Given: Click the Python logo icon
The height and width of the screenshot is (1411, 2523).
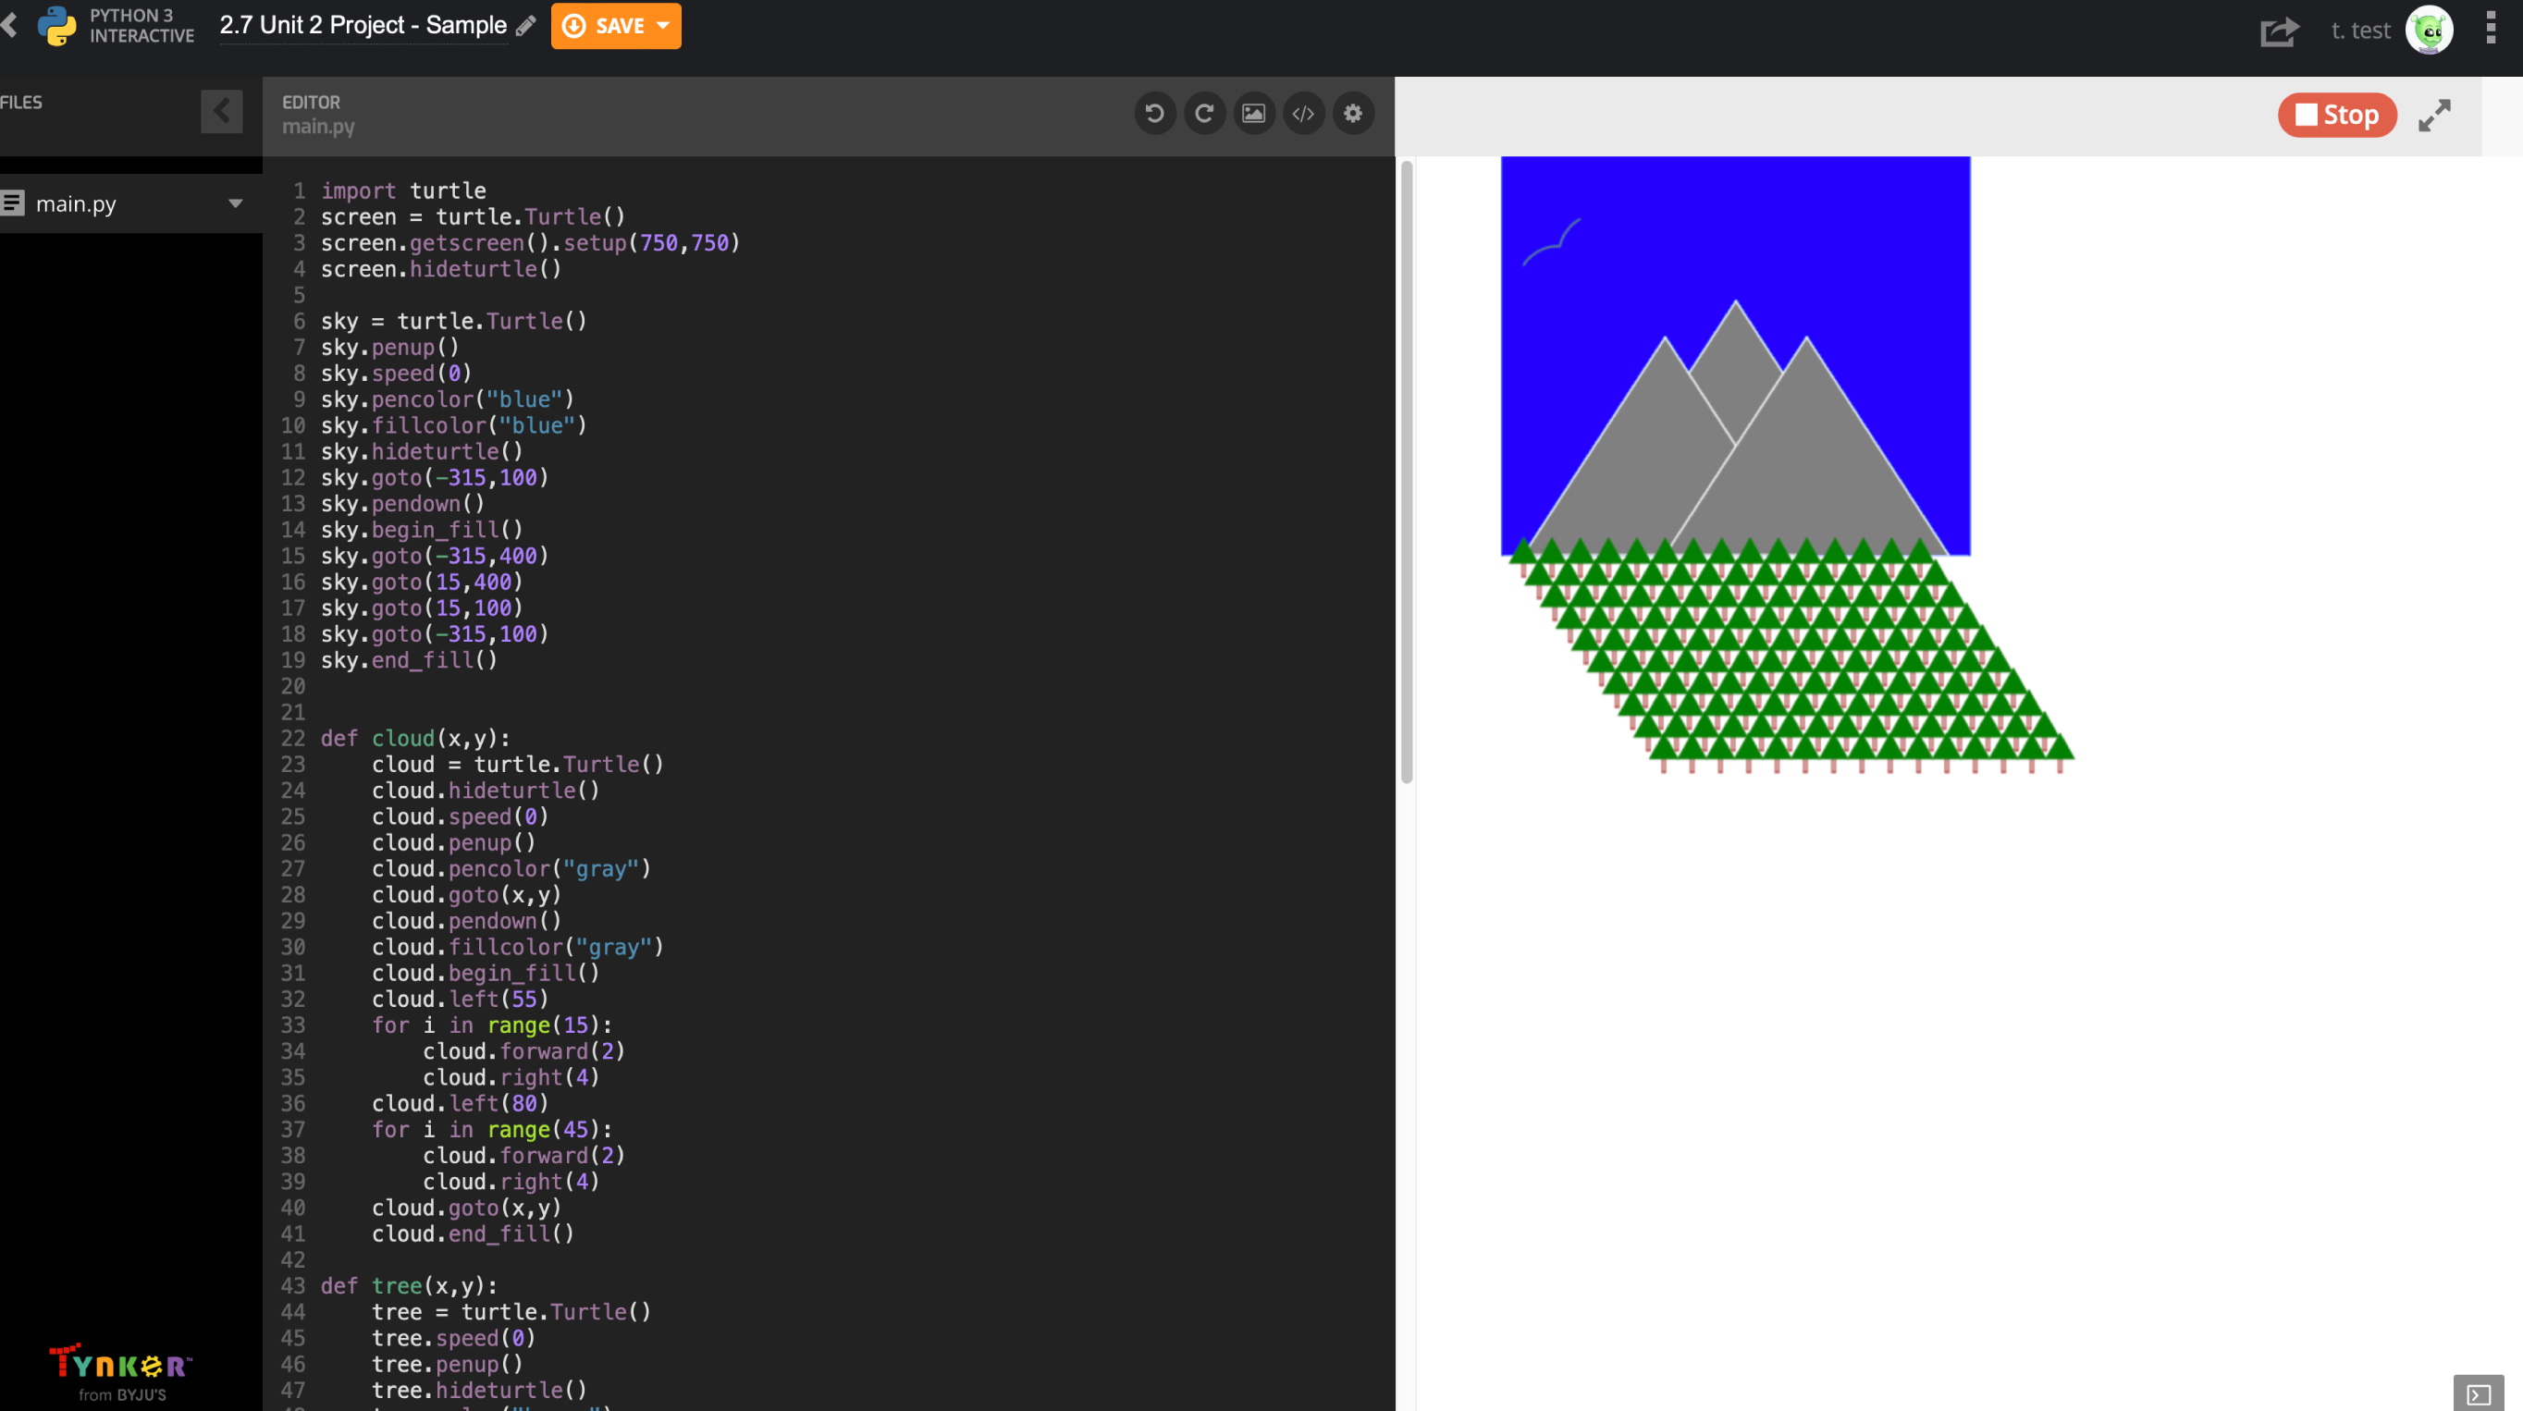Looking at the screenshot, I should (55, 26).
